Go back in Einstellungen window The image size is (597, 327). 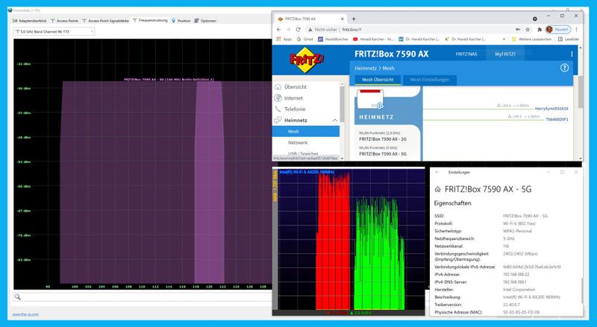click(x=437, y=172)
